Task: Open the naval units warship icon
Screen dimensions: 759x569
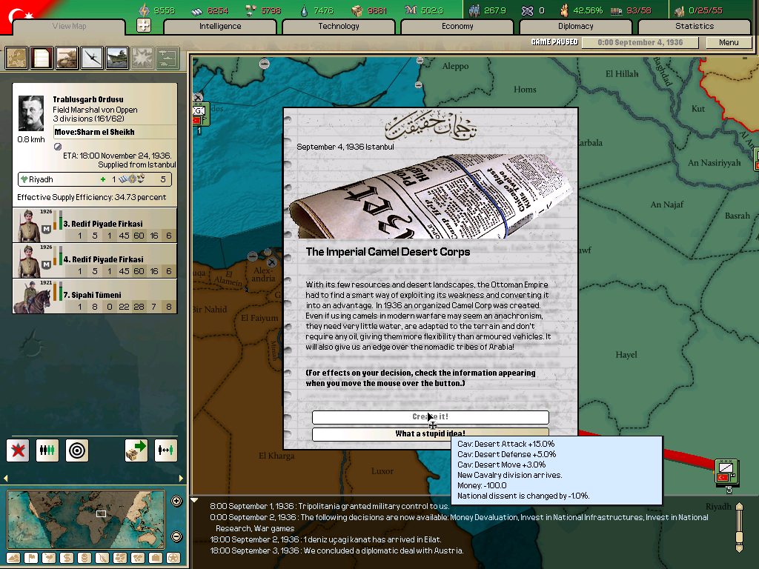Action: [x=117, y=58]
